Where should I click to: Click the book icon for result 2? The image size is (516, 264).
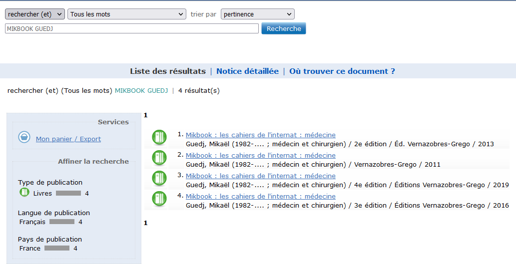coord(159,158)
